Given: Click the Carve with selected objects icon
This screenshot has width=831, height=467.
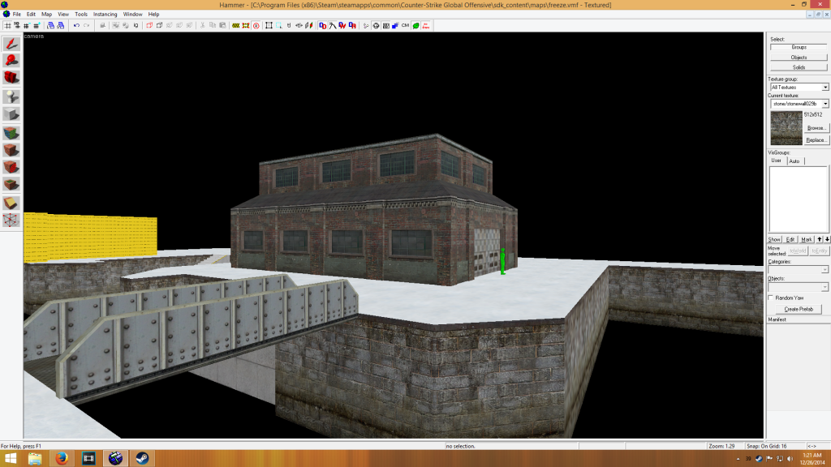Looking at the screenshot, I should [x=102, y=25].
